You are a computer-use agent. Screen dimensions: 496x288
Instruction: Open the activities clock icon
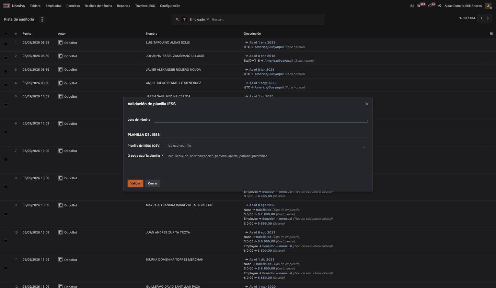[x=430, y=6]
